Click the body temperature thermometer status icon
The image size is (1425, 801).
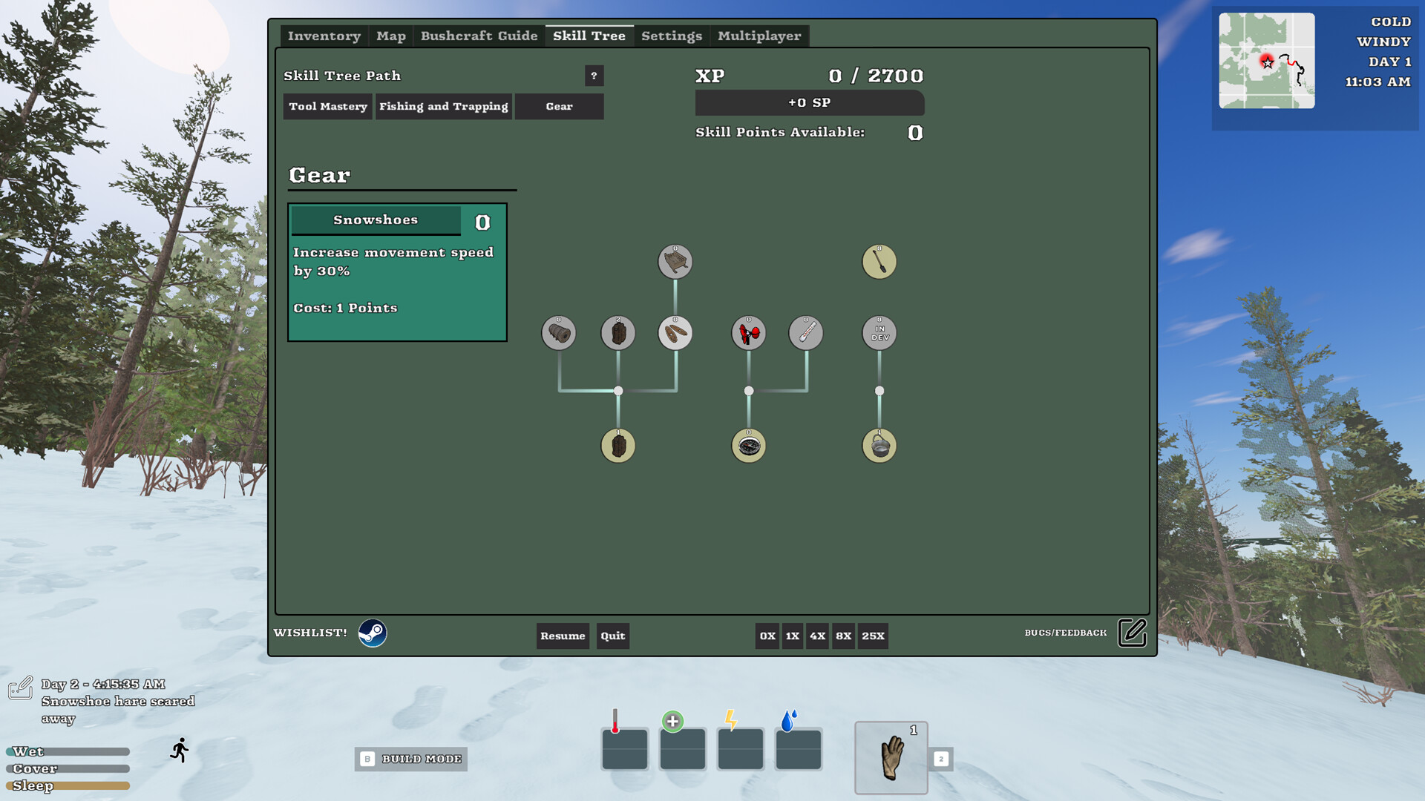[615, 721]
